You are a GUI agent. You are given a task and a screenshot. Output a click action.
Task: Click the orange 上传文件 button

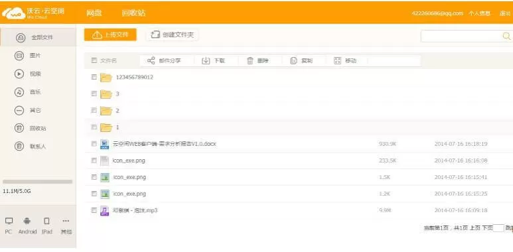point(110,35)
